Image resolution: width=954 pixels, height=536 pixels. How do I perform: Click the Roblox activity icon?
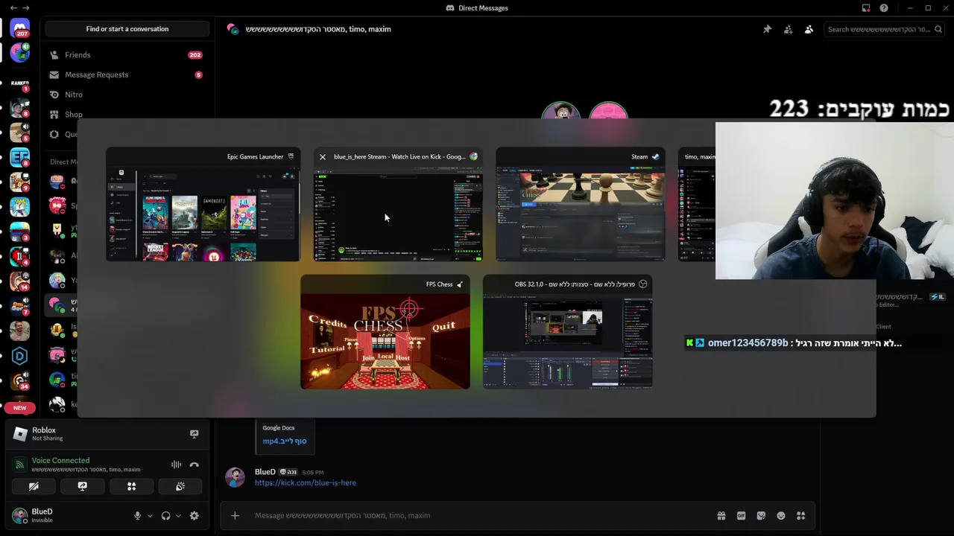click(x=20, y=434)
